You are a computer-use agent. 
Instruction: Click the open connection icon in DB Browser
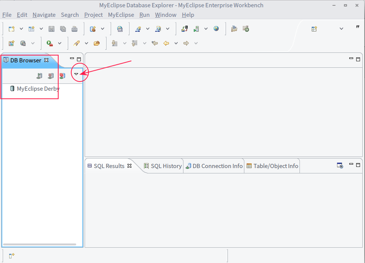click(x=39, y=76)
